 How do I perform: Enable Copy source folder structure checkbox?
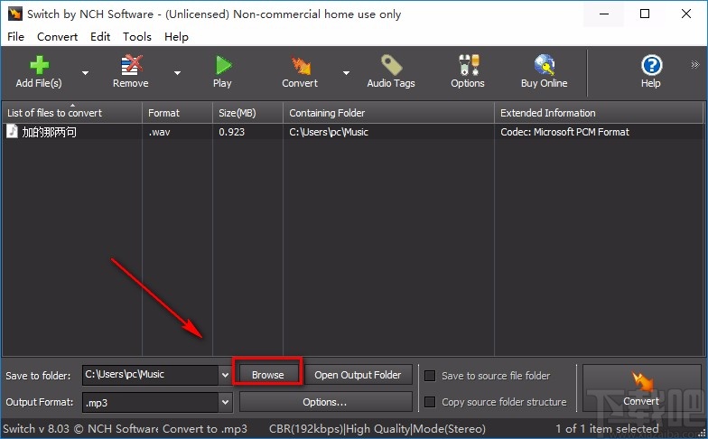[x=430, y=401]
